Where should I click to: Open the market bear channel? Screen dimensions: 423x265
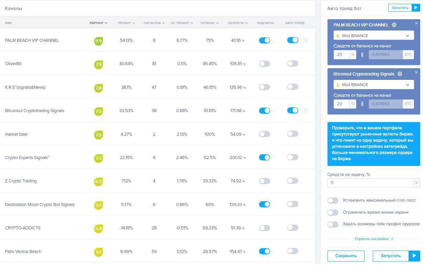[x=16, y=134]
